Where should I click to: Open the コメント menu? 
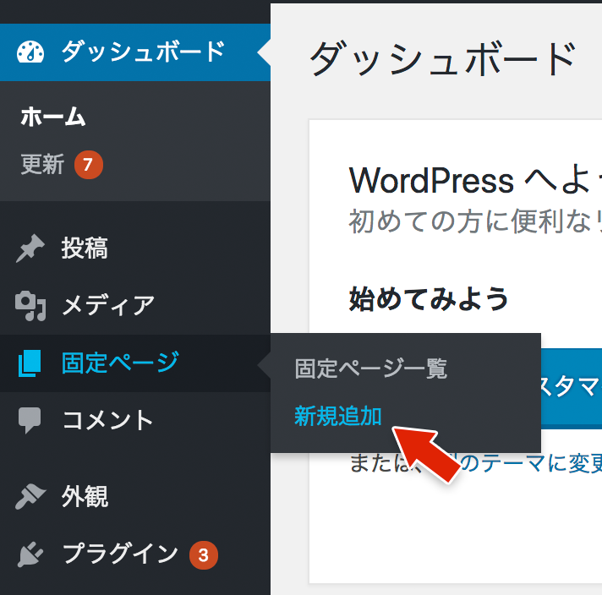click(135, 420)
